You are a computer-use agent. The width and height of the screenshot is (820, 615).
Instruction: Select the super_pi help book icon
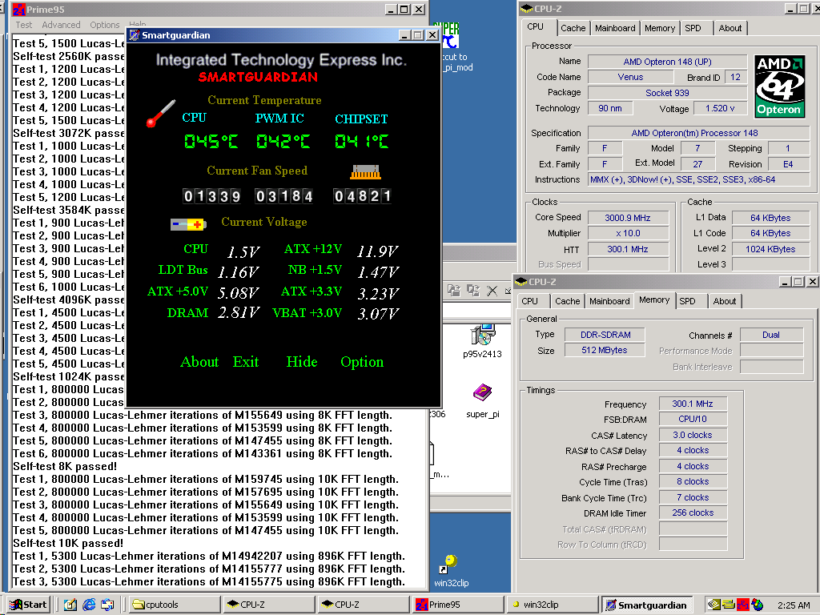pos(482,392)
